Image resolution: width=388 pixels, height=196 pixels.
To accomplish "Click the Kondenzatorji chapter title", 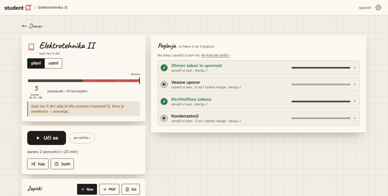I will coord(185,116).
